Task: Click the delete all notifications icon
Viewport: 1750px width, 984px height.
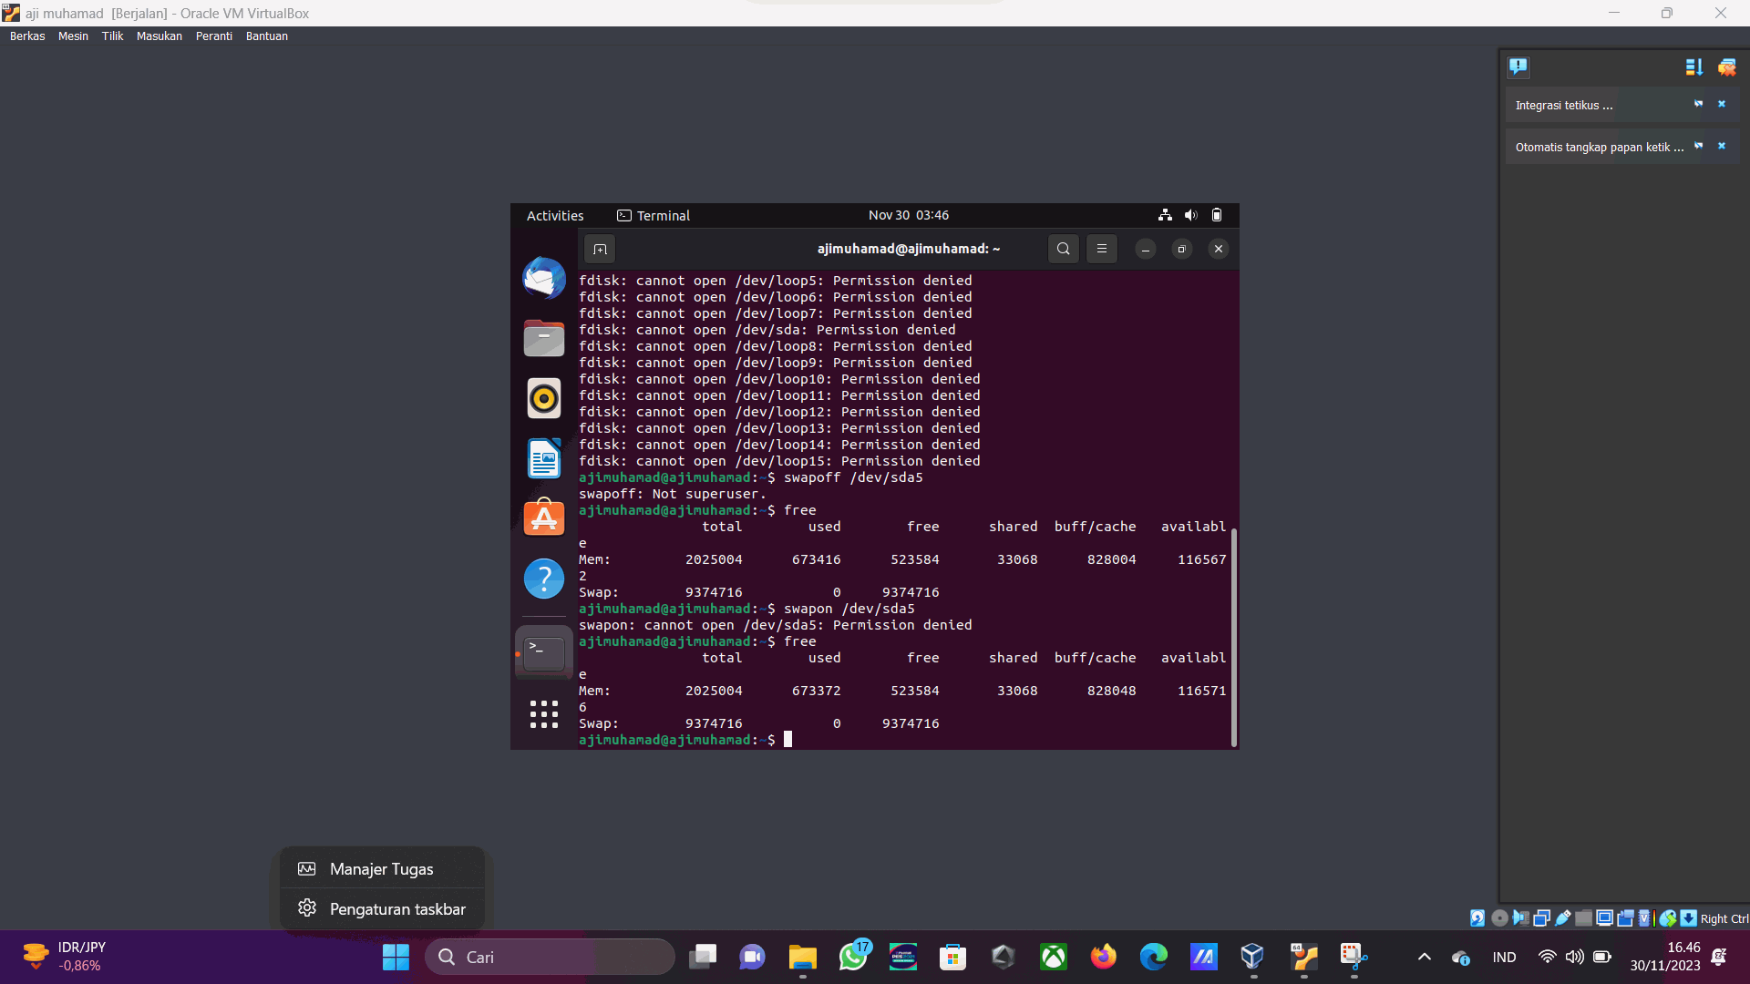Action: (1726, 67)
